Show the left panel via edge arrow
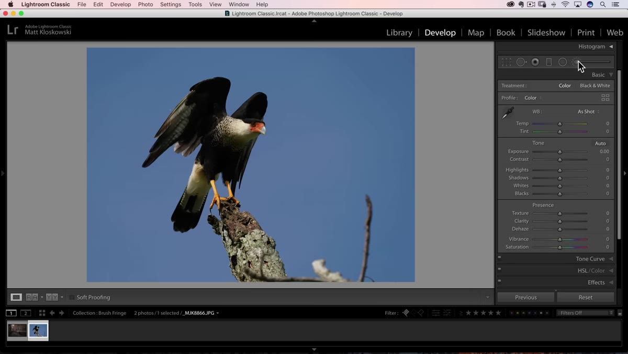The image size is (628, 354). coord(3,173)
